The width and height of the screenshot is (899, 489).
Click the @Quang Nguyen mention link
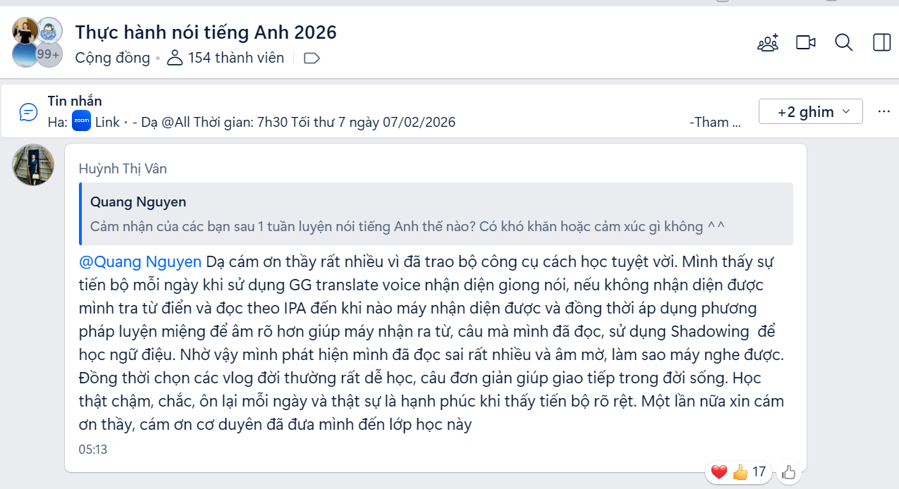[x=140, y=262]
